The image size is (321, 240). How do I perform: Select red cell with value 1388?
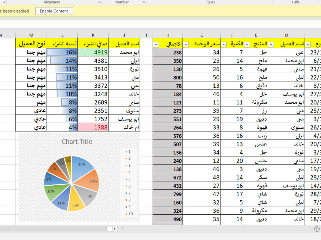click(x=93, y=127)
